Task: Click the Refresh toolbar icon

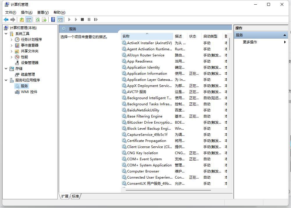Action: coord(38,19)
